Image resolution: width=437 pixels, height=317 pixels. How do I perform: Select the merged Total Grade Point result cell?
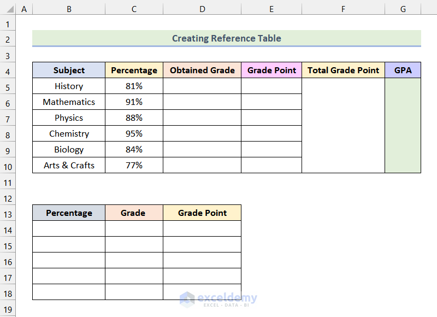343,126
